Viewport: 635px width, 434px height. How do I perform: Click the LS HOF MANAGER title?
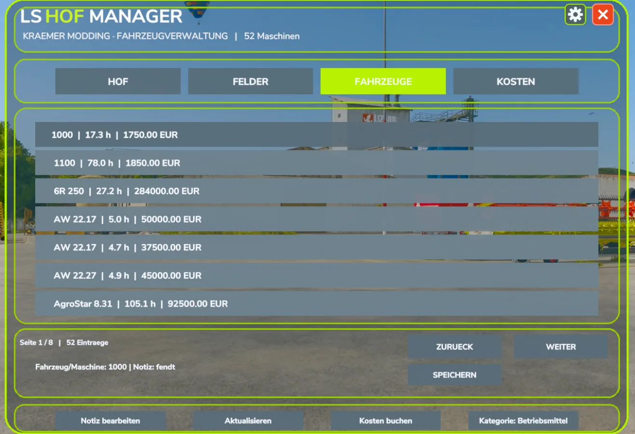click(x=101, y=16)
